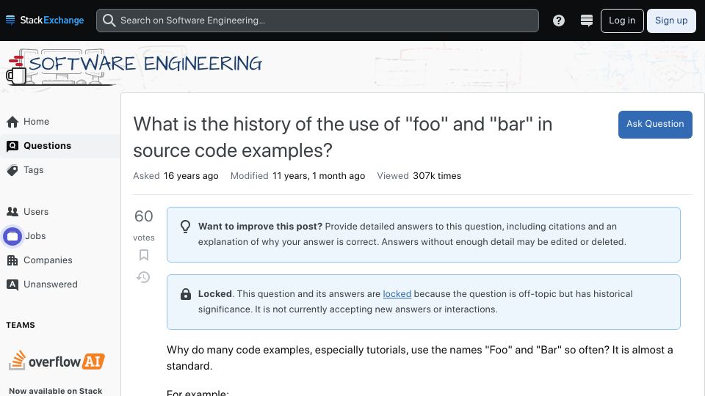
Task: Click the Log in button
Action: coord(622,21)
